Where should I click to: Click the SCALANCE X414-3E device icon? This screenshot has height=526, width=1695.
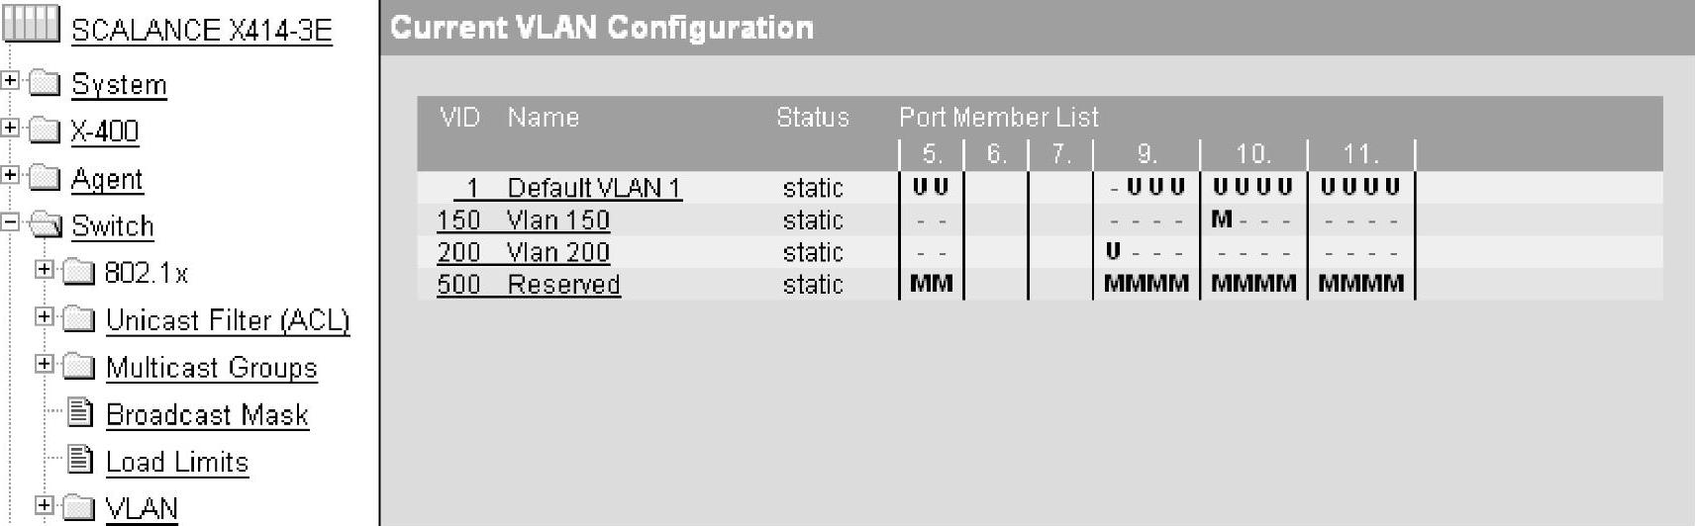[31, 25]
